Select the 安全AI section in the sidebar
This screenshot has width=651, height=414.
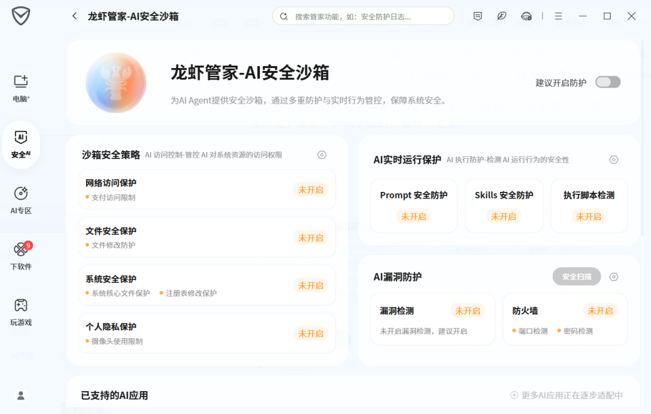point(21,143)
